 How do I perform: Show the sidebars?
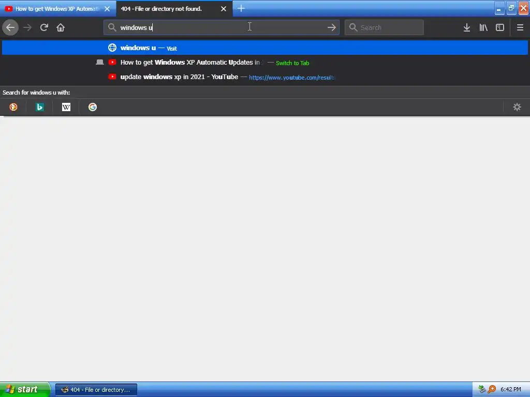coord(499,27)
